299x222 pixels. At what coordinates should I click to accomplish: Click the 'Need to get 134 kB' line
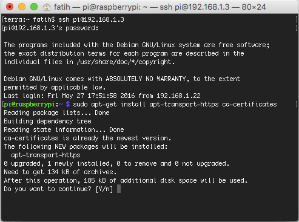pos(60,172)
